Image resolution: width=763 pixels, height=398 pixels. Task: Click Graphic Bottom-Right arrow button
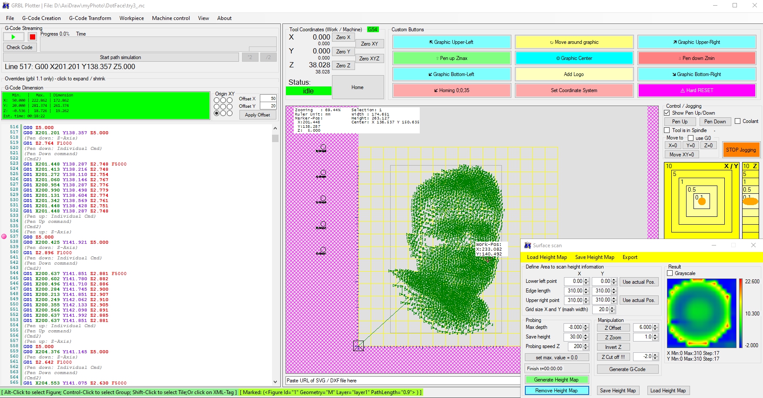coord(697,74)
